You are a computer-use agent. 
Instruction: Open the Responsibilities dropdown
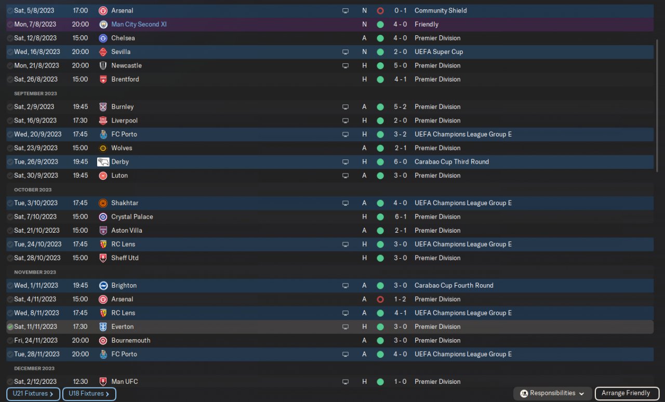pos(553,394)
